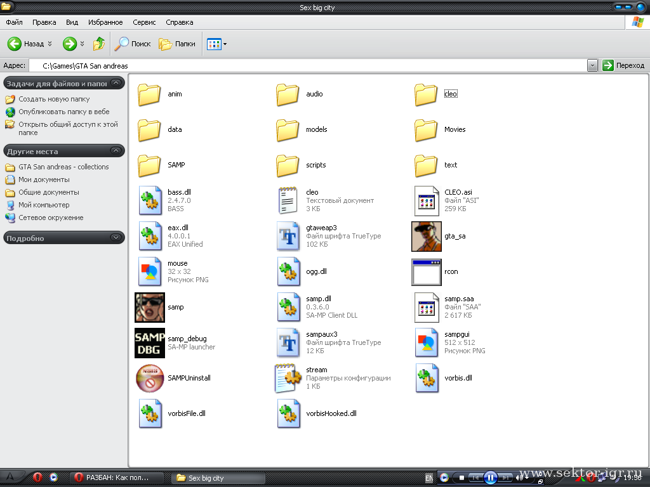Expand the address bar dropdown
Viewport: 650px width, 487px height.
[592, 65]
